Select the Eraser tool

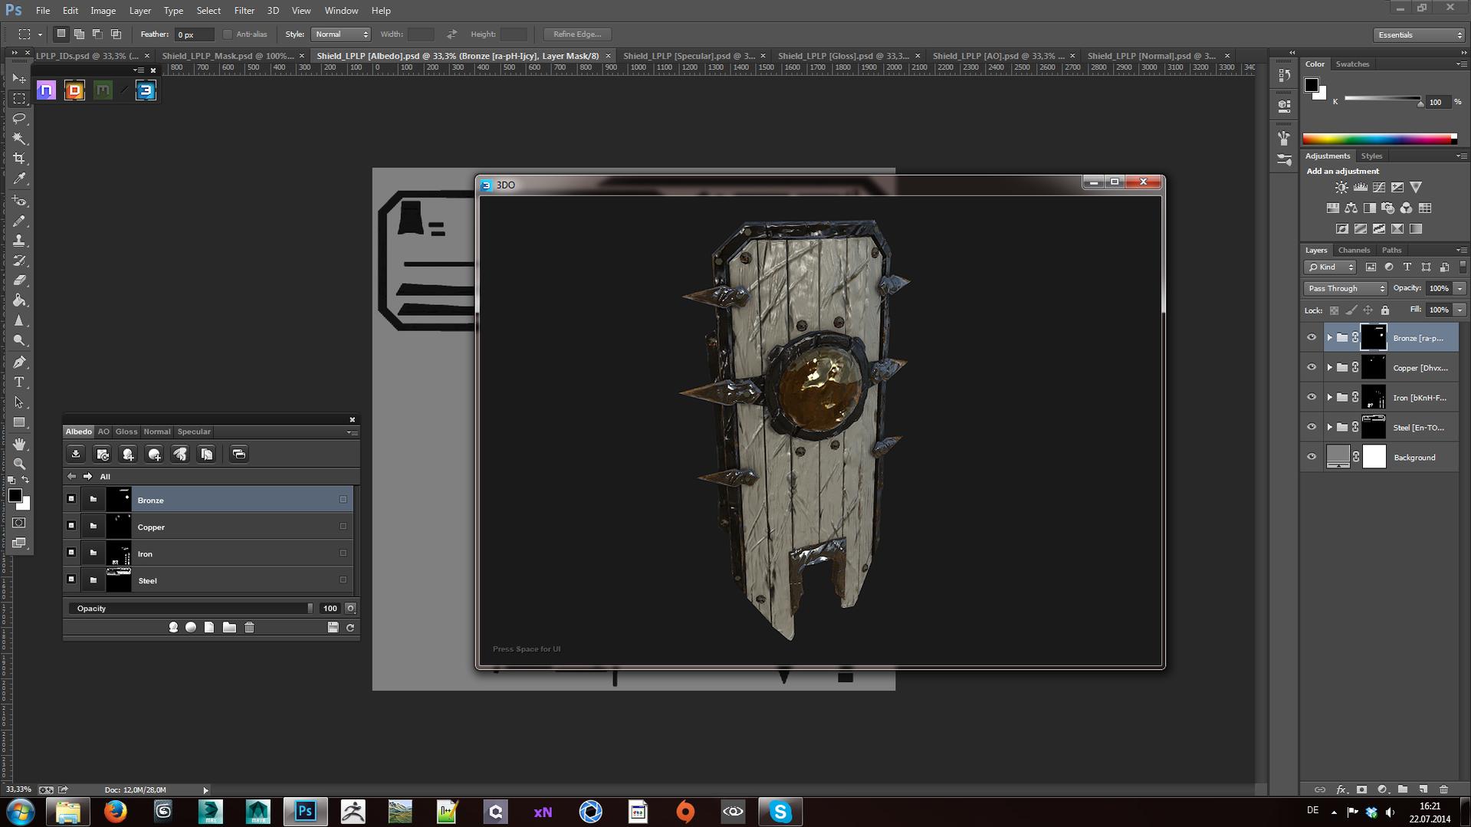coord(20,281)
